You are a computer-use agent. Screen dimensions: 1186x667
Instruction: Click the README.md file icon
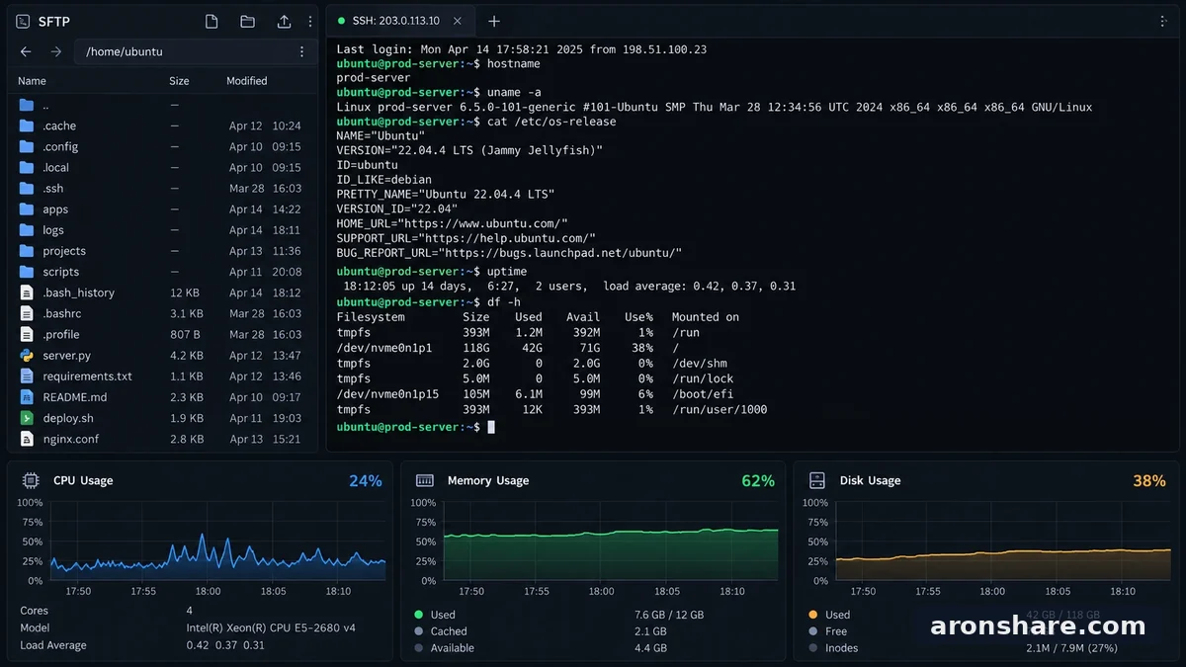pyautogui.click(x=27, y=396)
